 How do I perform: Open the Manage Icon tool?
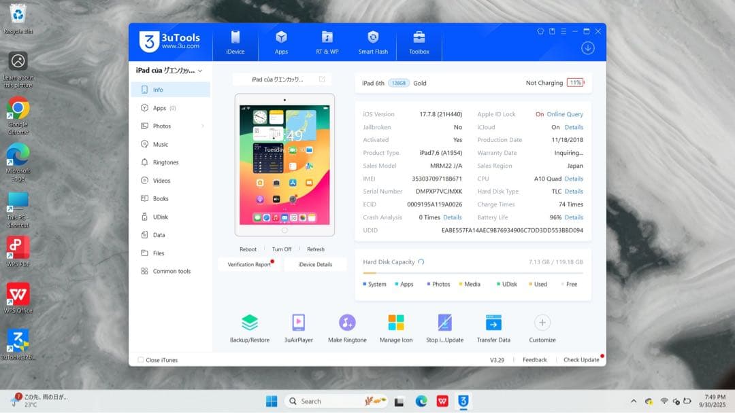pyautogui.click(x=395, y=327)
